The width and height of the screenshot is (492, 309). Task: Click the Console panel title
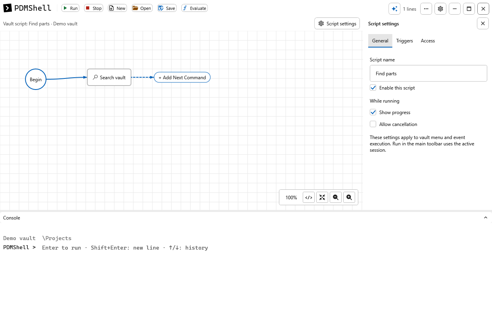coord(12,217)
